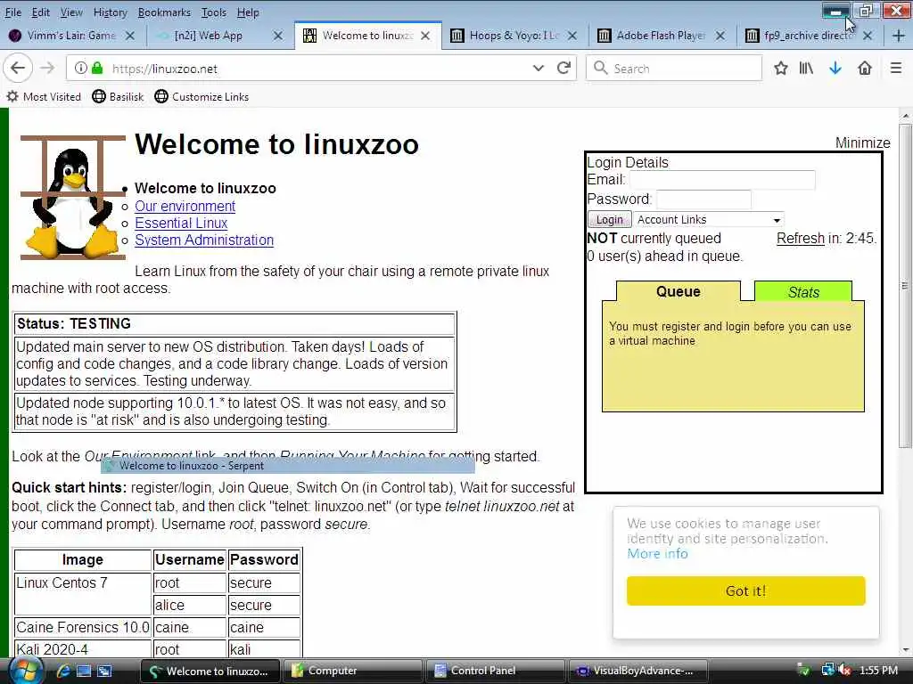Dismiss cookies with Got it! button
This screenshot has width=913, height=684.
(x=746, y=591)
